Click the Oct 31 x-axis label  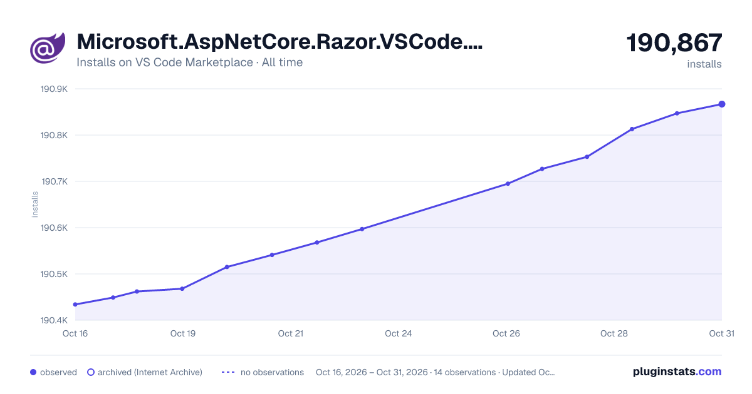click(721, 333)
